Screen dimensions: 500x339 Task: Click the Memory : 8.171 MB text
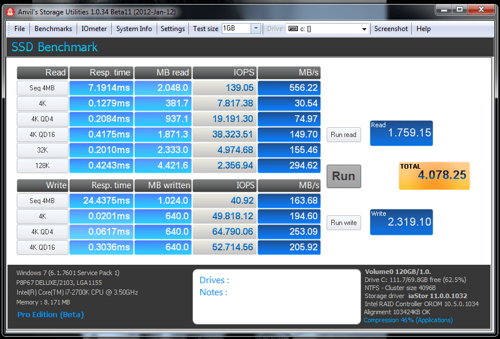click(x=43, y=302)
